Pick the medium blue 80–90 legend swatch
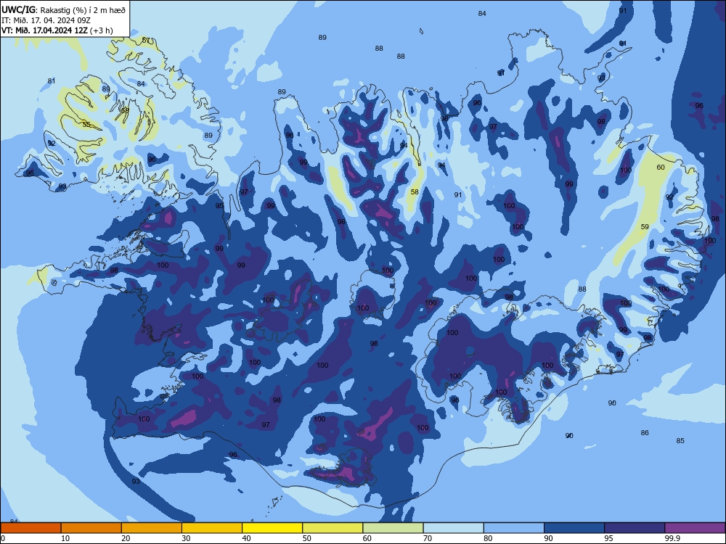This screenshot has height=544, width=726. 514,528
